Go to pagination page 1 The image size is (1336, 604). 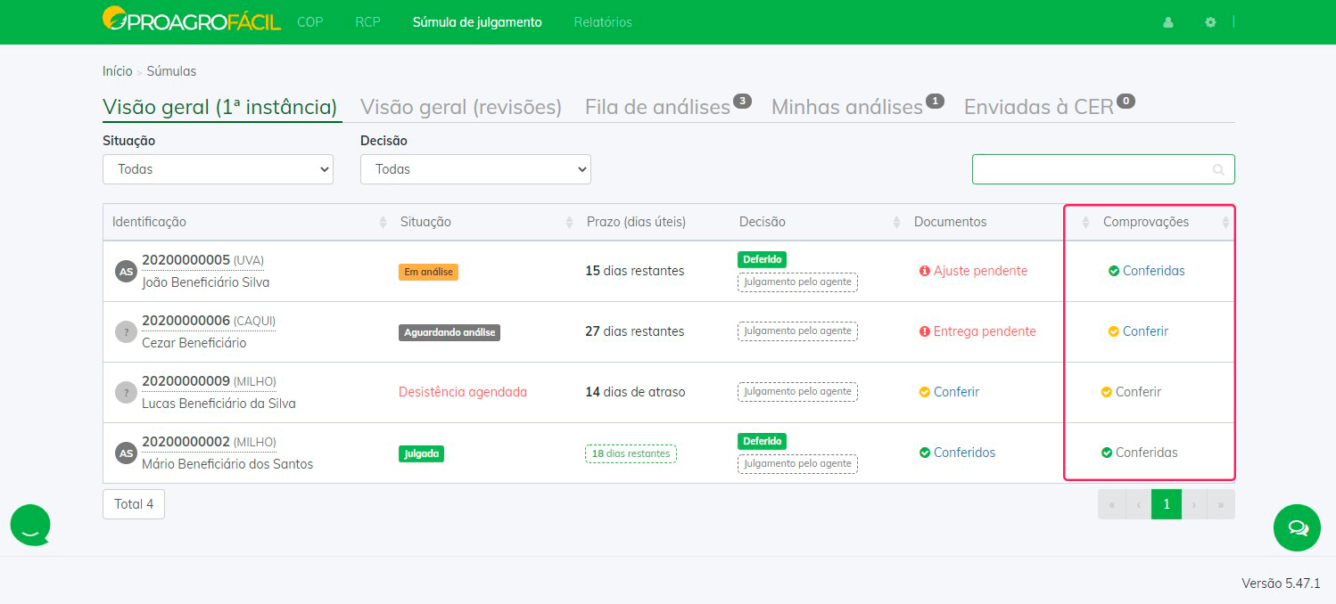1167,504
